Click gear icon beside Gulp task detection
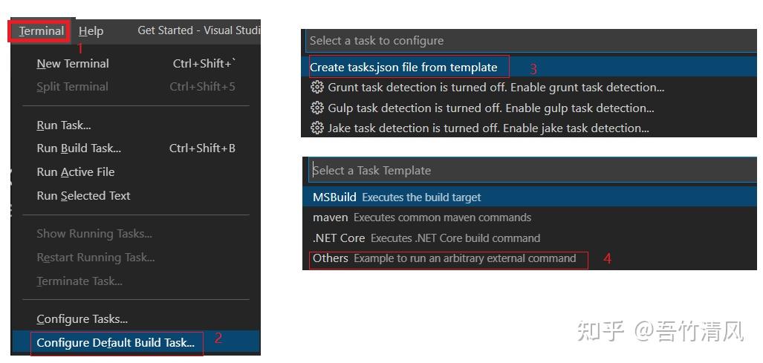The width and height of the screenshot is (763, 363). coord(317,108)
